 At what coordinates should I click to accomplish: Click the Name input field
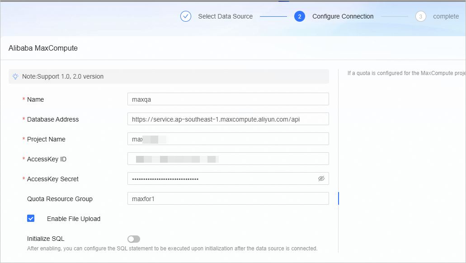[x=228, y=99]
